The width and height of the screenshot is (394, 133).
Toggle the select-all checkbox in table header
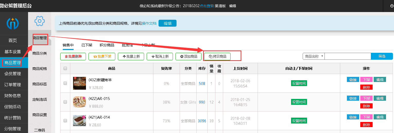(65, 68)
